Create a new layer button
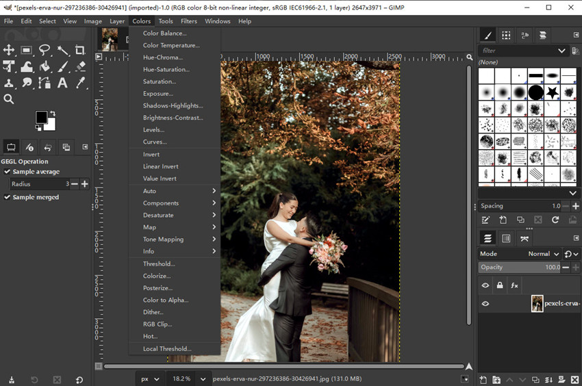 [483, 379]
